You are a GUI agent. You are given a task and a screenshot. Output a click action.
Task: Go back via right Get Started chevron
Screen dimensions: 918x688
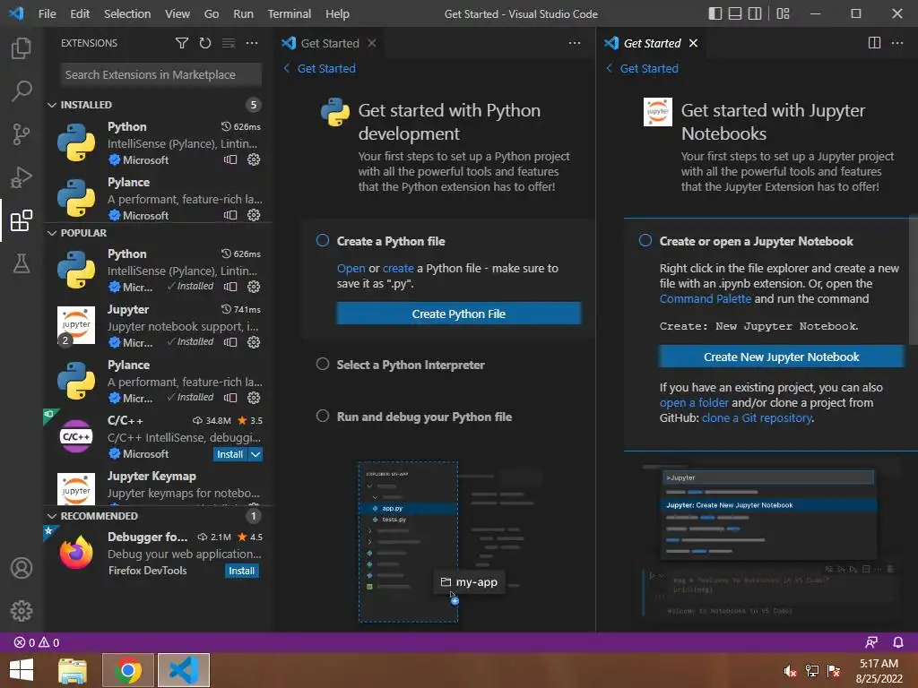[x=609, y=68]
